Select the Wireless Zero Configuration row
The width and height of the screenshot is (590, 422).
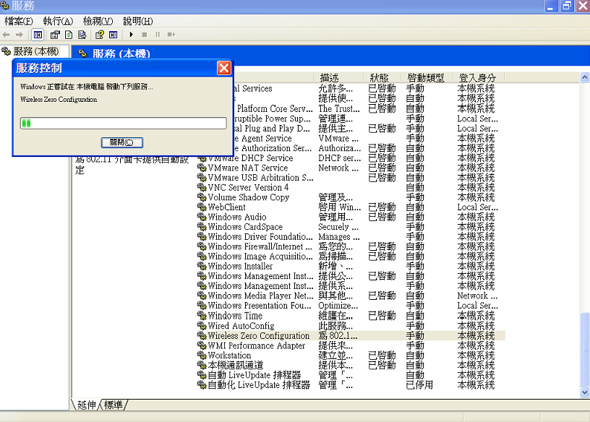[x=351, y=335]
